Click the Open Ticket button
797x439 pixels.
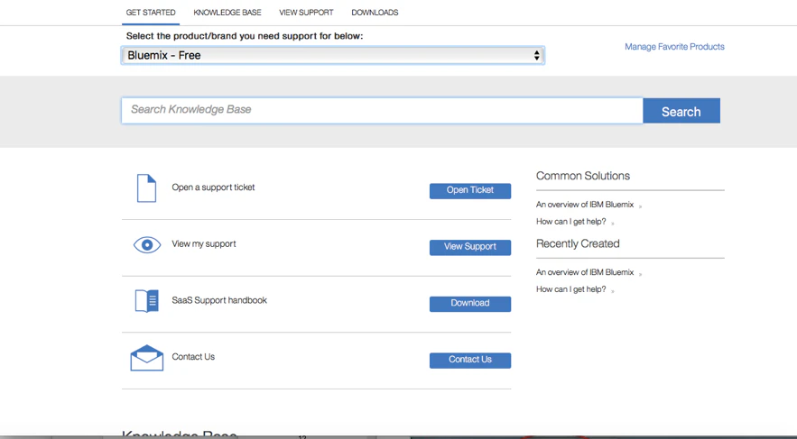470,190
